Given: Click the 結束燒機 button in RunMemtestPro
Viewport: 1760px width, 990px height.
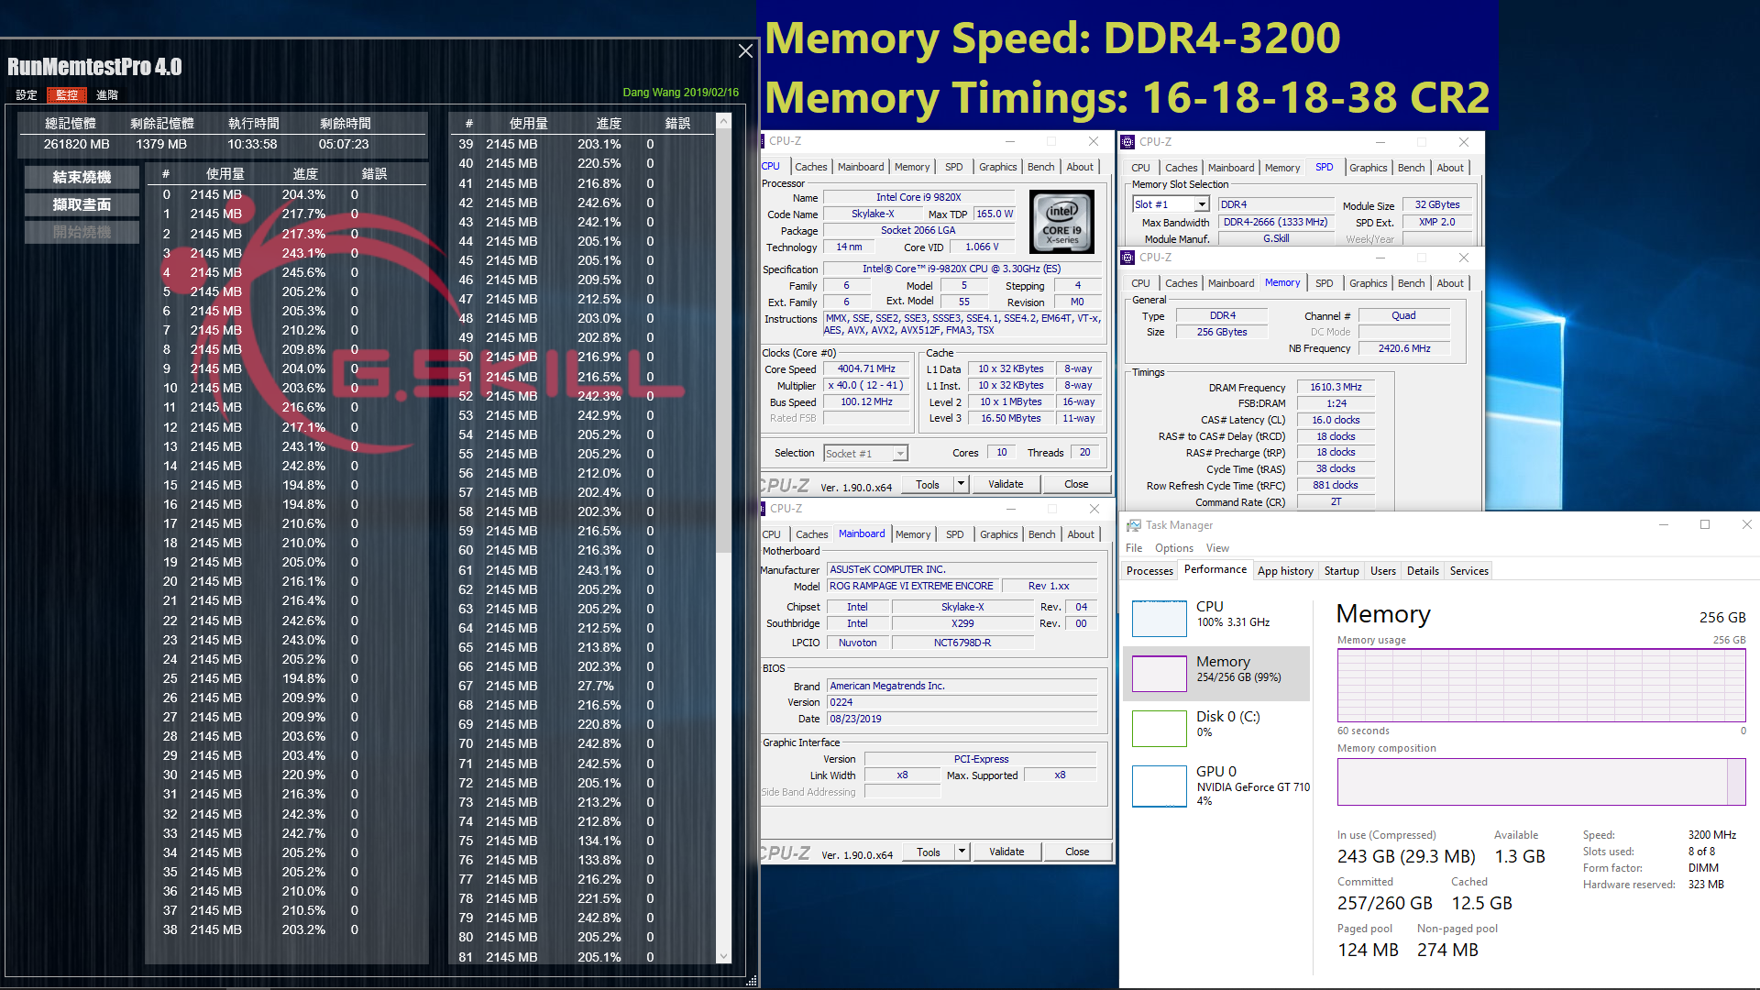Looking at the screenshot, I should click(x=81, y=176).
